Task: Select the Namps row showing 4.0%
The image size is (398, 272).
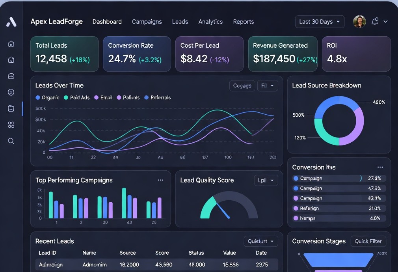Action: 339,218
